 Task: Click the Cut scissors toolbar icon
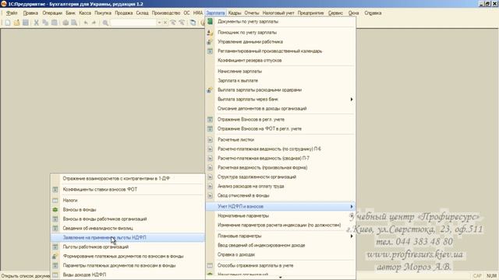[x=37, y=23]
